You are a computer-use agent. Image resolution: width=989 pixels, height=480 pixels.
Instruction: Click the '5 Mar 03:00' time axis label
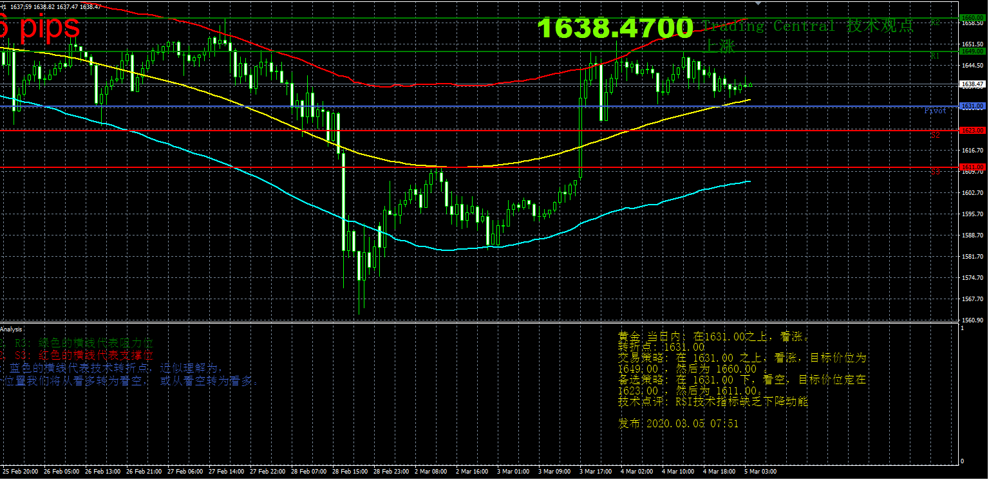(x=760, y=471)
